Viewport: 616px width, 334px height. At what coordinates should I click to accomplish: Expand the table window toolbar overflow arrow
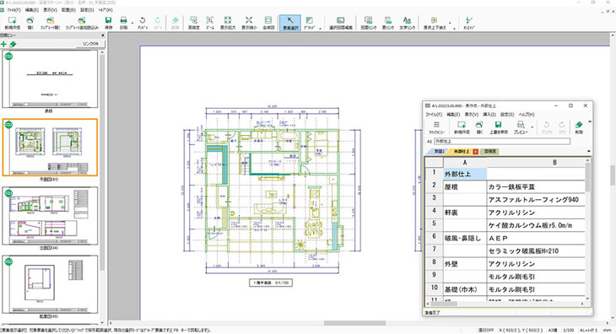click(590, 122)
